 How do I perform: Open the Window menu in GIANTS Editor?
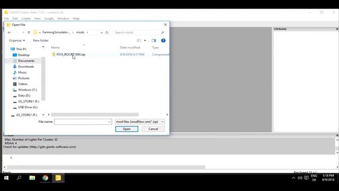point(63,19)
